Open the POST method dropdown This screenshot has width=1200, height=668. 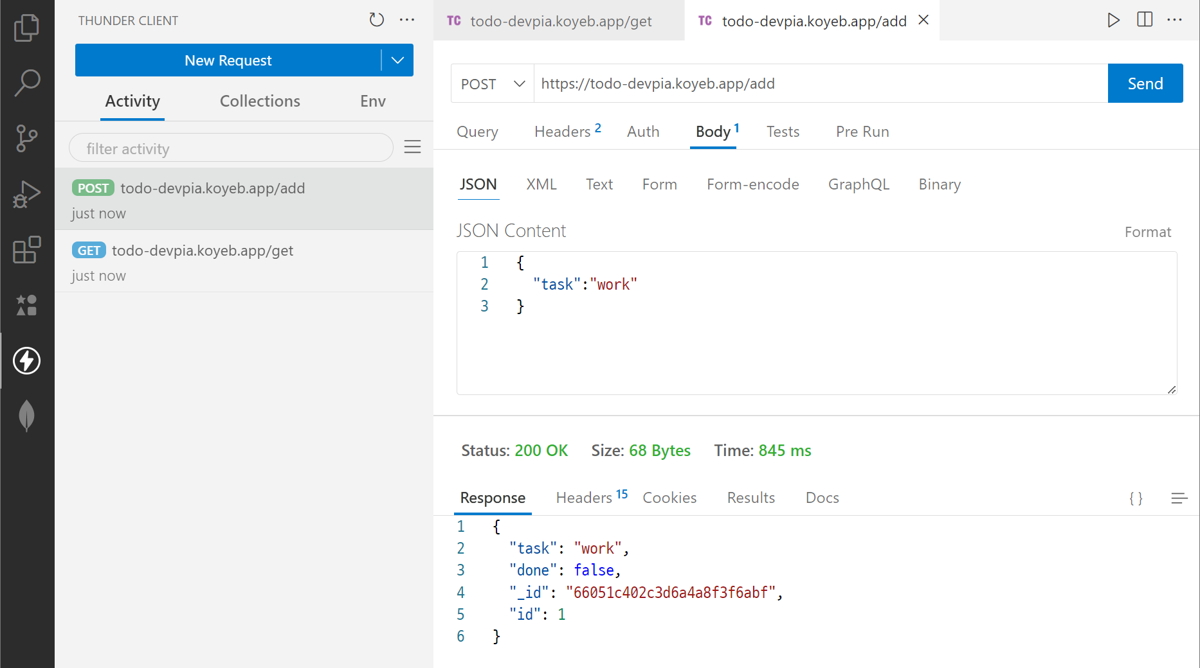click(493, 83)
